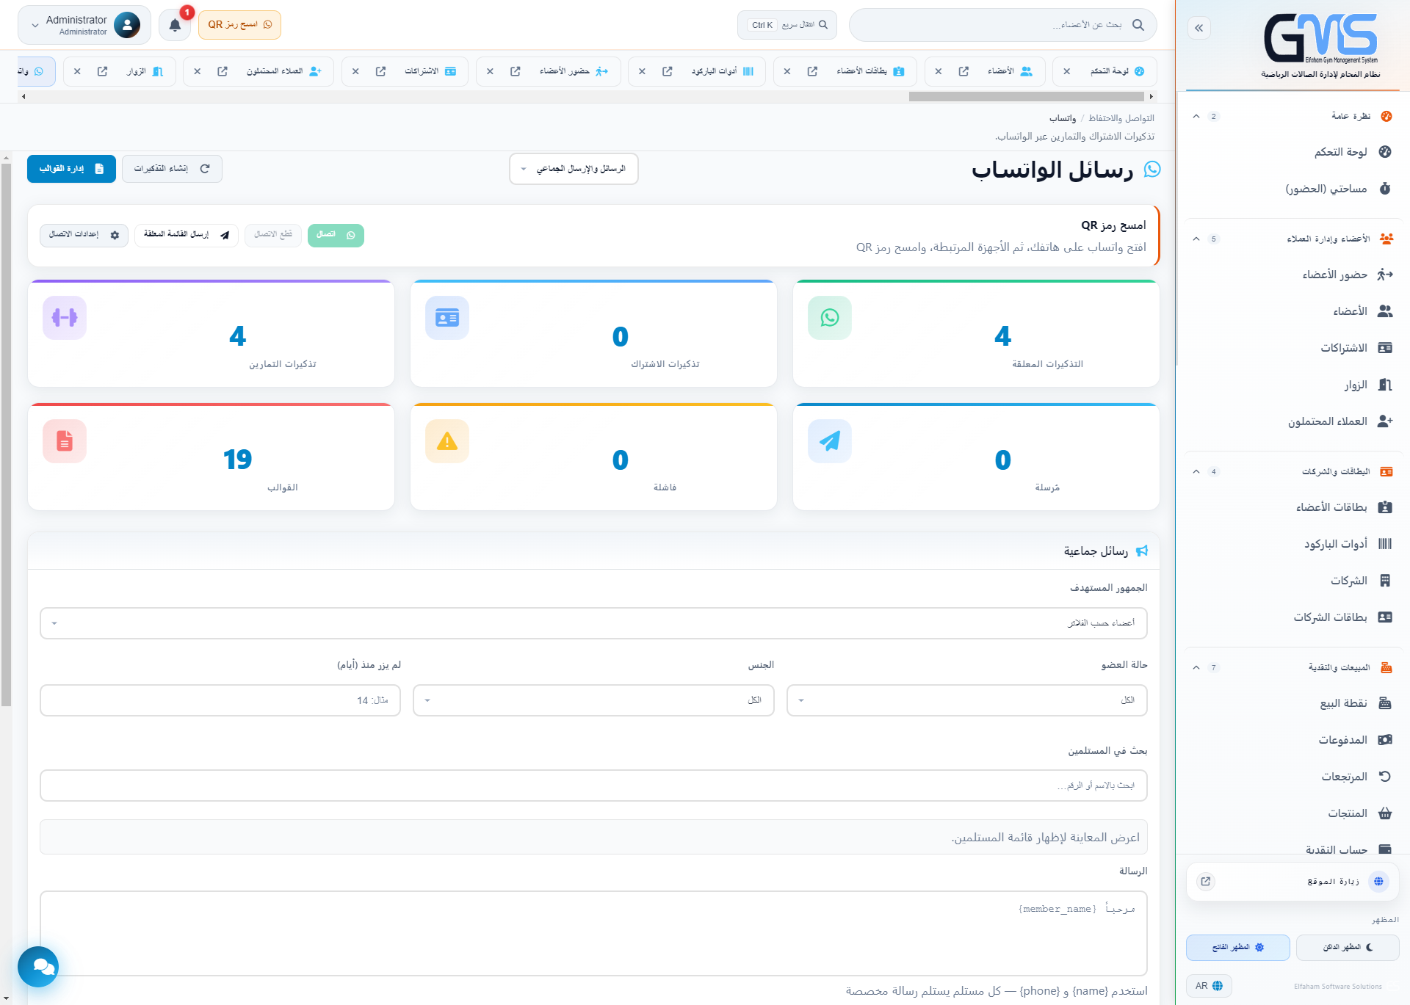
Task: Click the green اتصال connect button
Action: [x=336, y=235]
